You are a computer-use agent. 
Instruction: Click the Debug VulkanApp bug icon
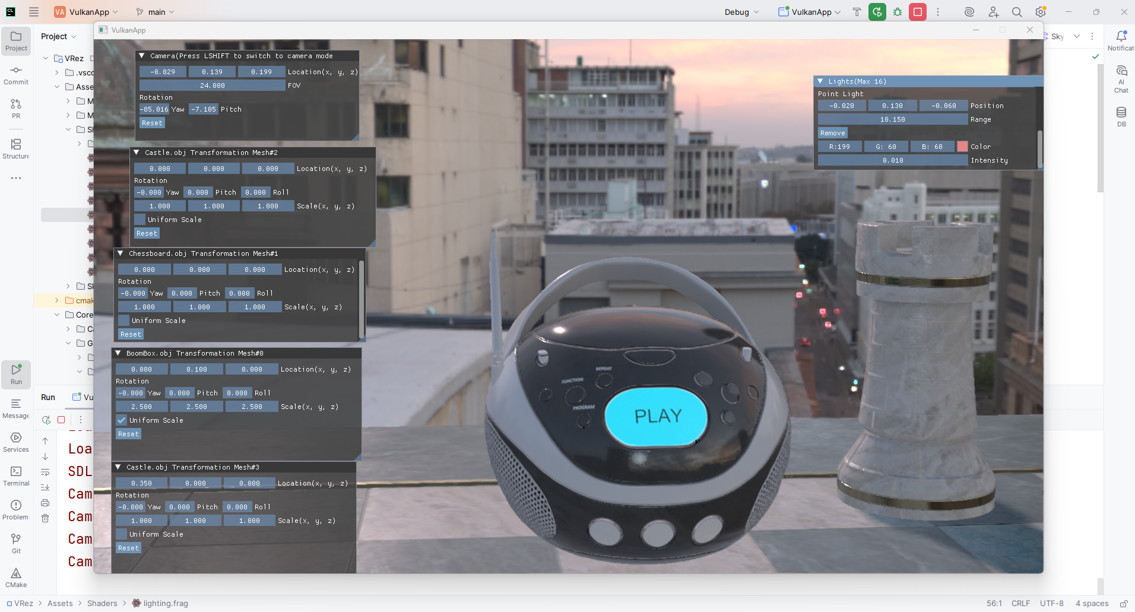[898, 12]
